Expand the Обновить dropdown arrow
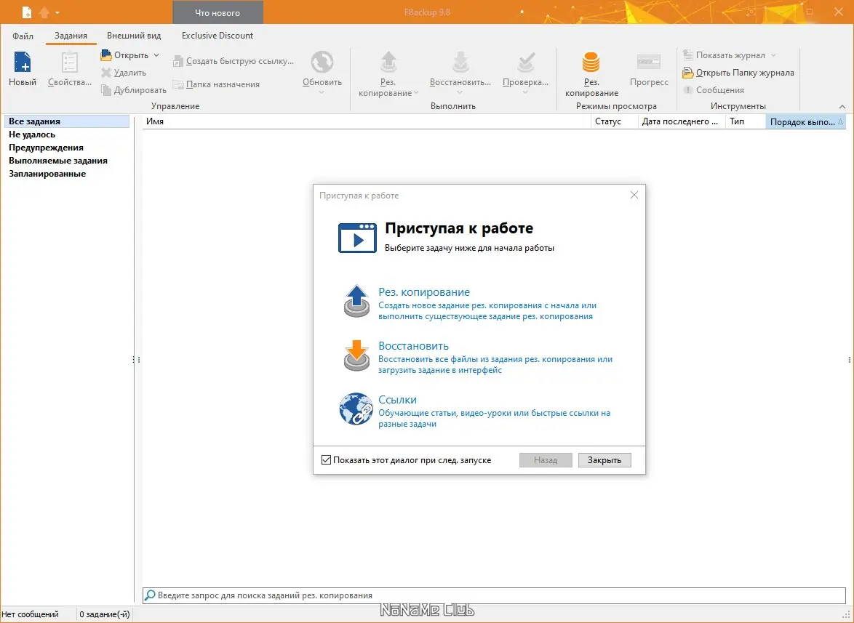The height and width of the screenshot is (623, 854). click(x=322, y=92)
